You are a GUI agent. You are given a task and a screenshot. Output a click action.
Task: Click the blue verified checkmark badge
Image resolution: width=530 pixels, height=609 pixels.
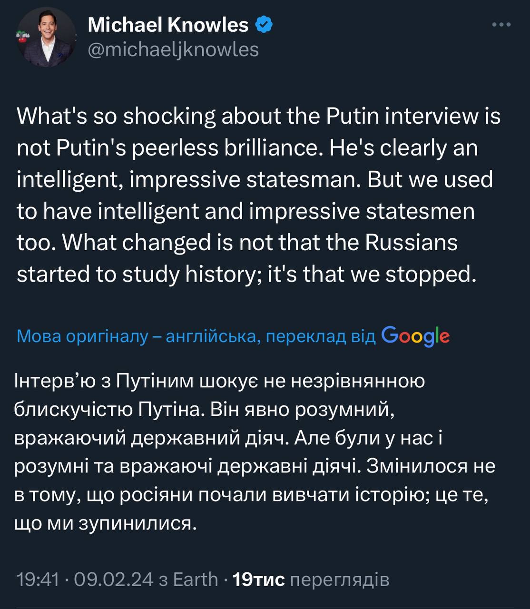(x=265, y=25)
